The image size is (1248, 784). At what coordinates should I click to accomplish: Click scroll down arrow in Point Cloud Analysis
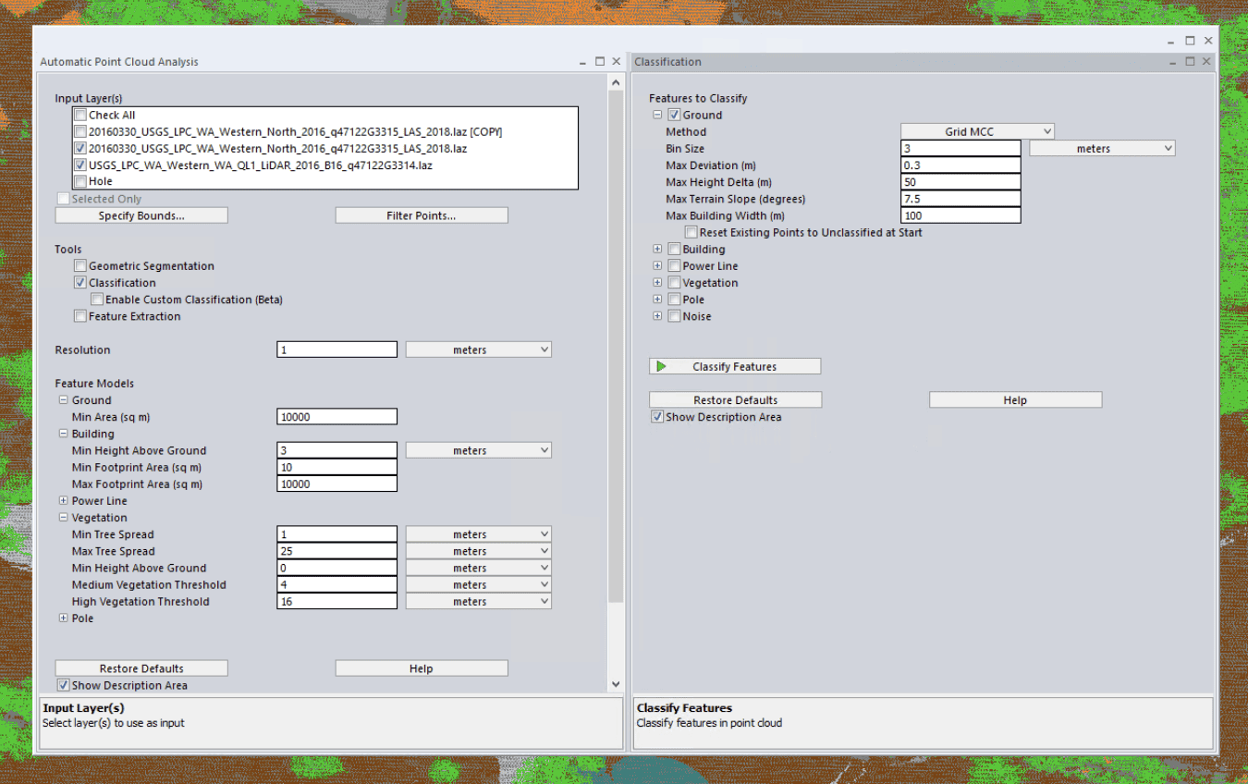coord(617,685)
